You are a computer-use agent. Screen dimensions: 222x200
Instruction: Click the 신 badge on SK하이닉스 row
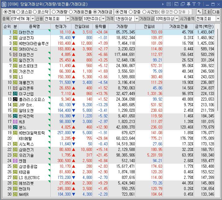click(x=15, y=49)
